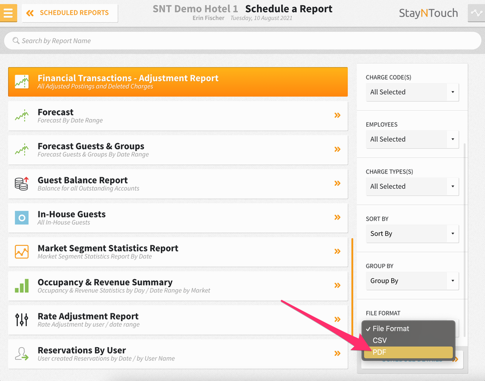Select the Guest Balance Report title
This screenshot has height=381, width=485.
(83, 180)
